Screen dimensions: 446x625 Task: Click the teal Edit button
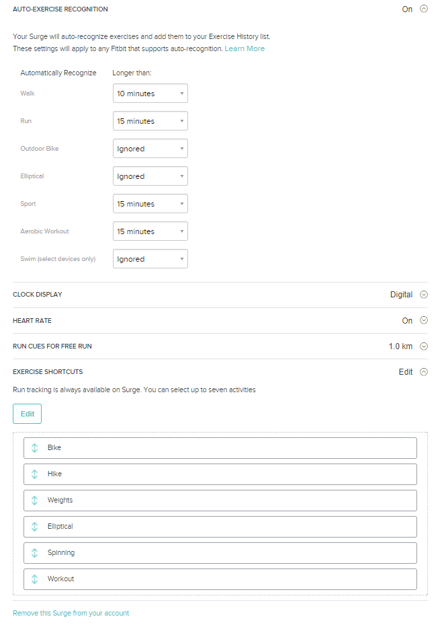click(x=27, y=414)
